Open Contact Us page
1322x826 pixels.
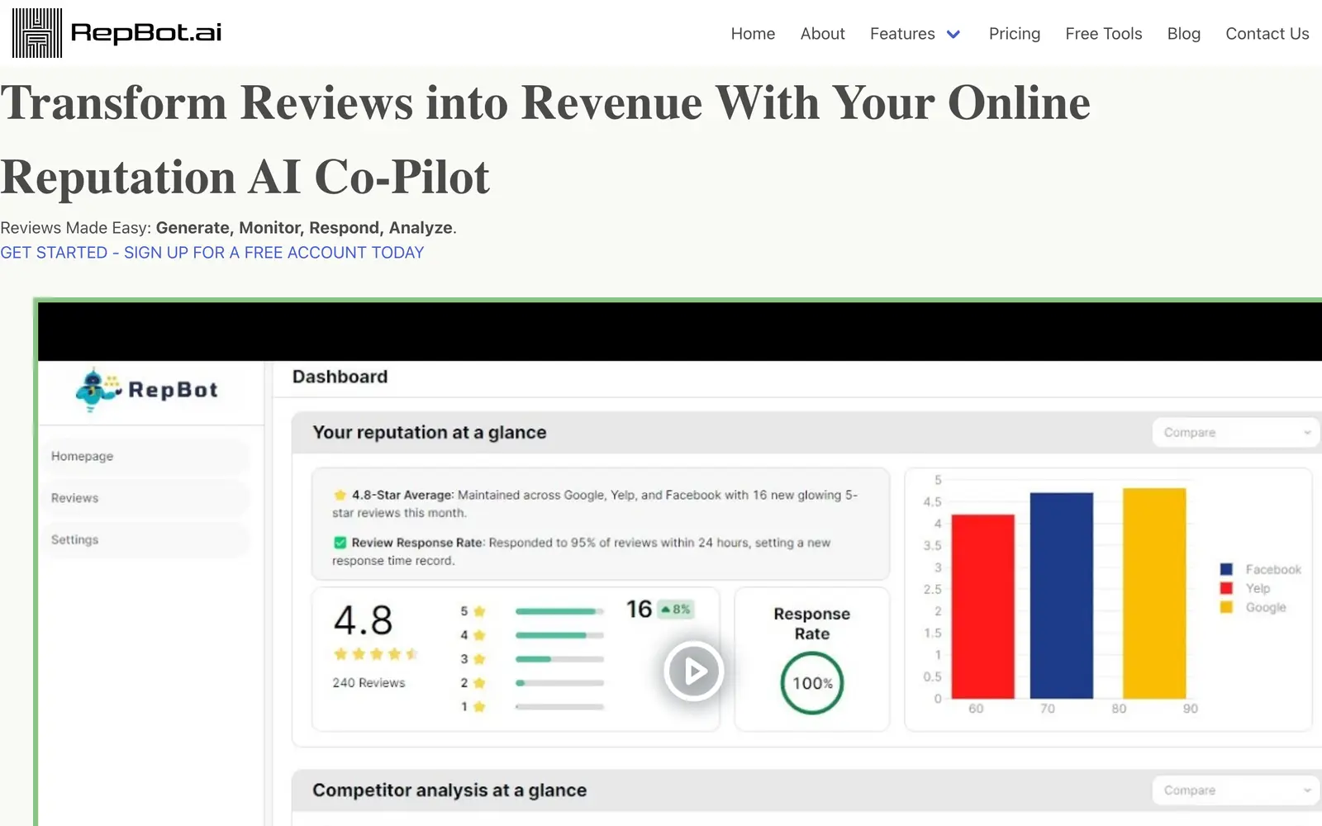1267,34
